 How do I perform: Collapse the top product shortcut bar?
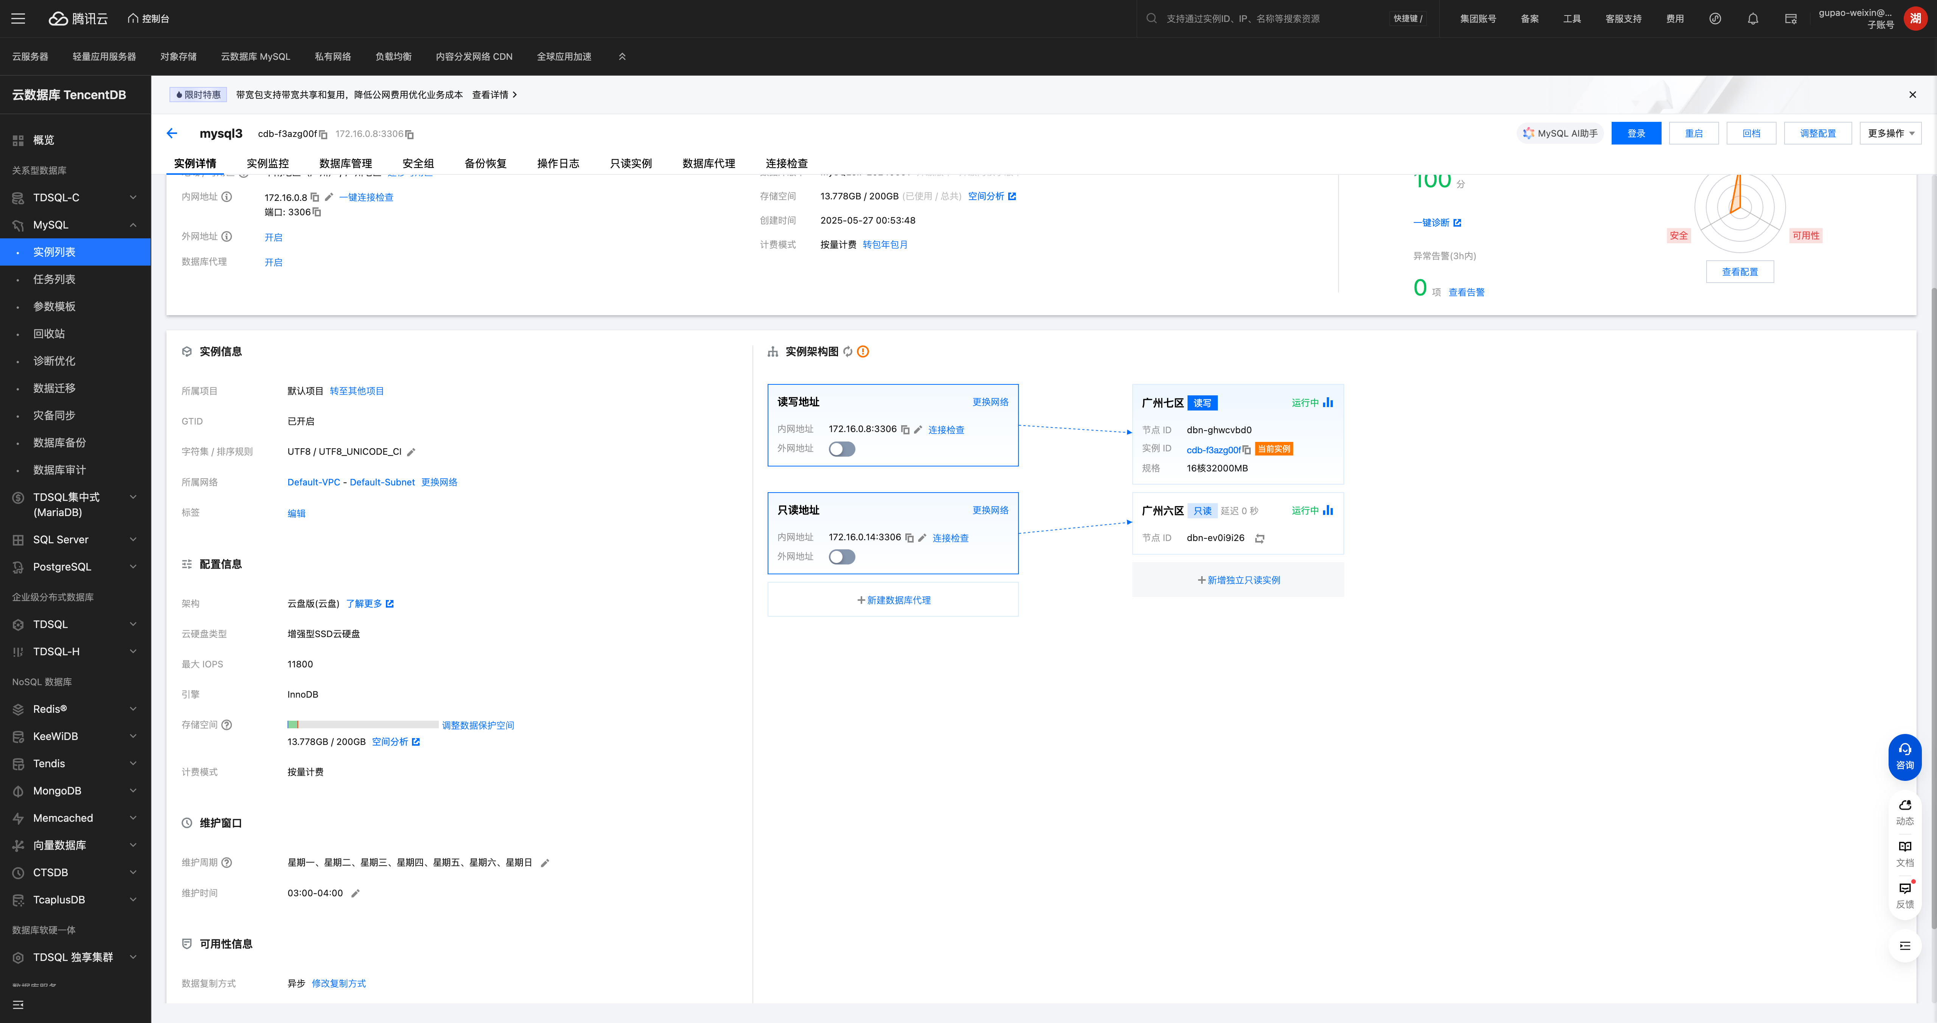[622, 56]
